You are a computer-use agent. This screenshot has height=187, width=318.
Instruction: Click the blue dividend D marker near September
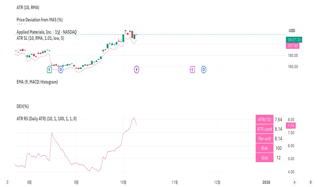[61, 69]
